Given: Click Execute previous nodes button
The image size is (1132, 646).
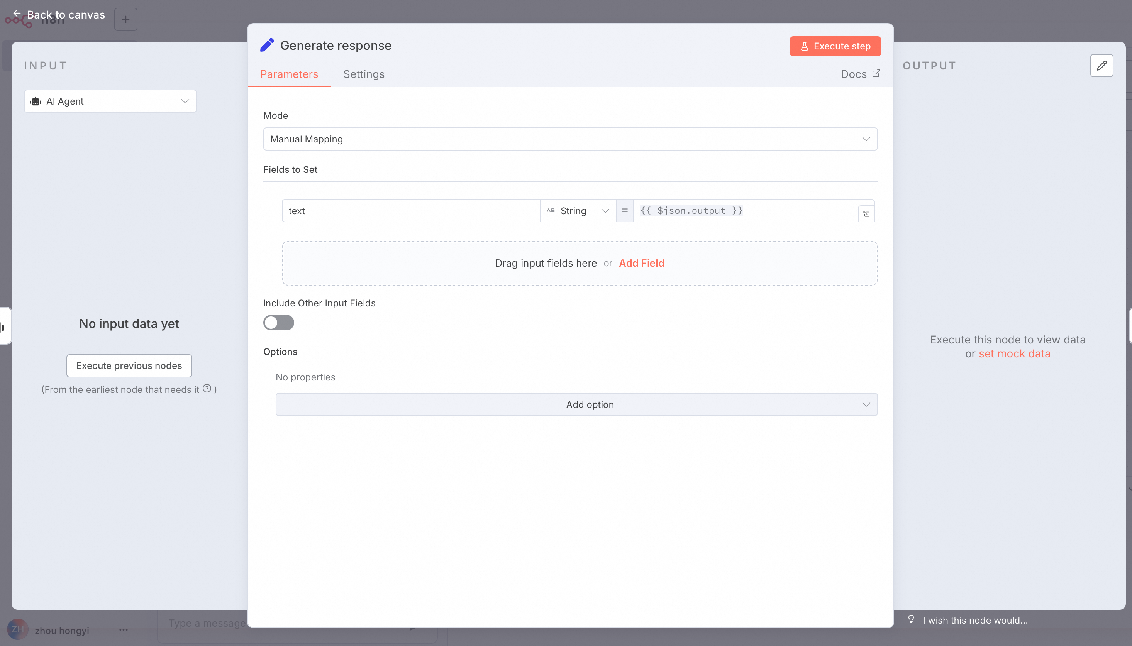Looking at the screenshot, I should tap(129, 365).
